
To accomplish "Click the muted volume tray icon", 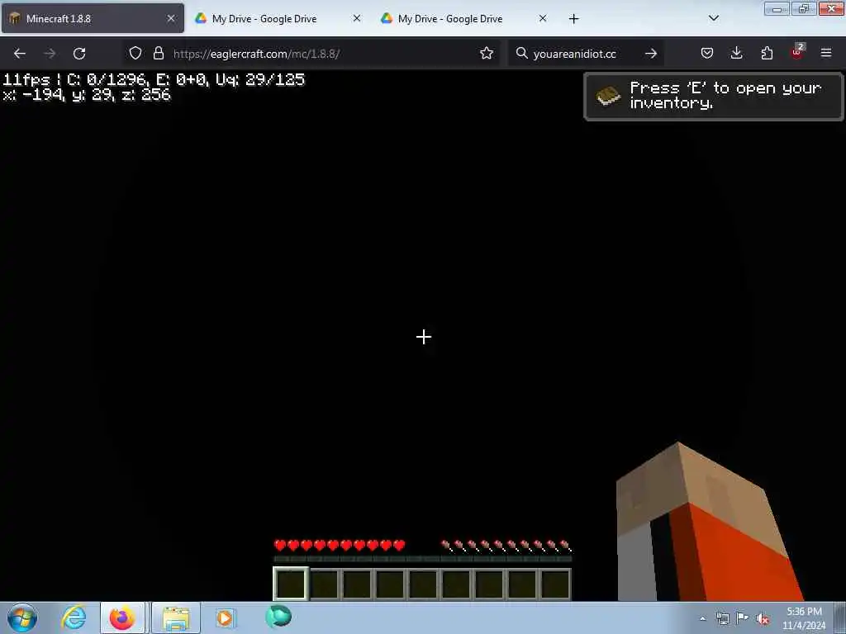I will (x=763, y=619).
